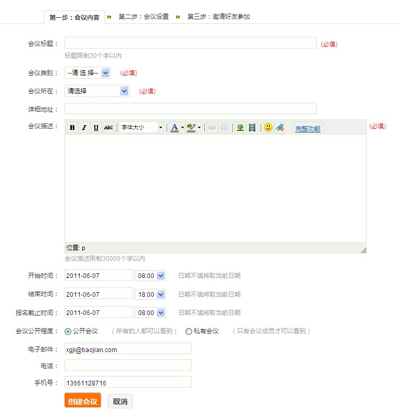This screenshot has height=411, width=399.
Task: Apply strikethrough ABC formatting
Action: coord(108,128)
